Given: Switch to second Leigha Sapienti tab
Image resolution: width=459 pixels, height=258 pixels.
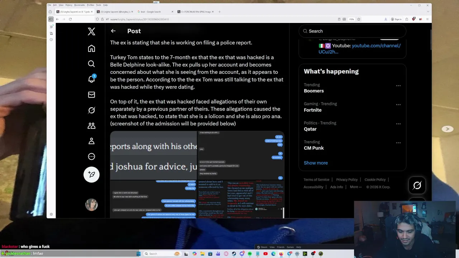Looking at the screenshot, I should coord(115,12).
